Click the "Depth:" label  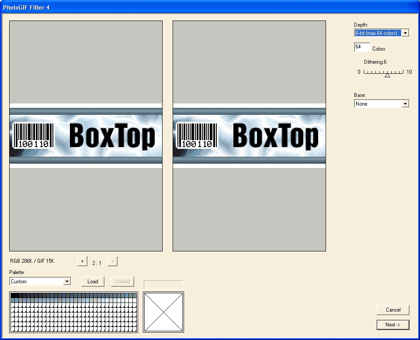point(361,25)
